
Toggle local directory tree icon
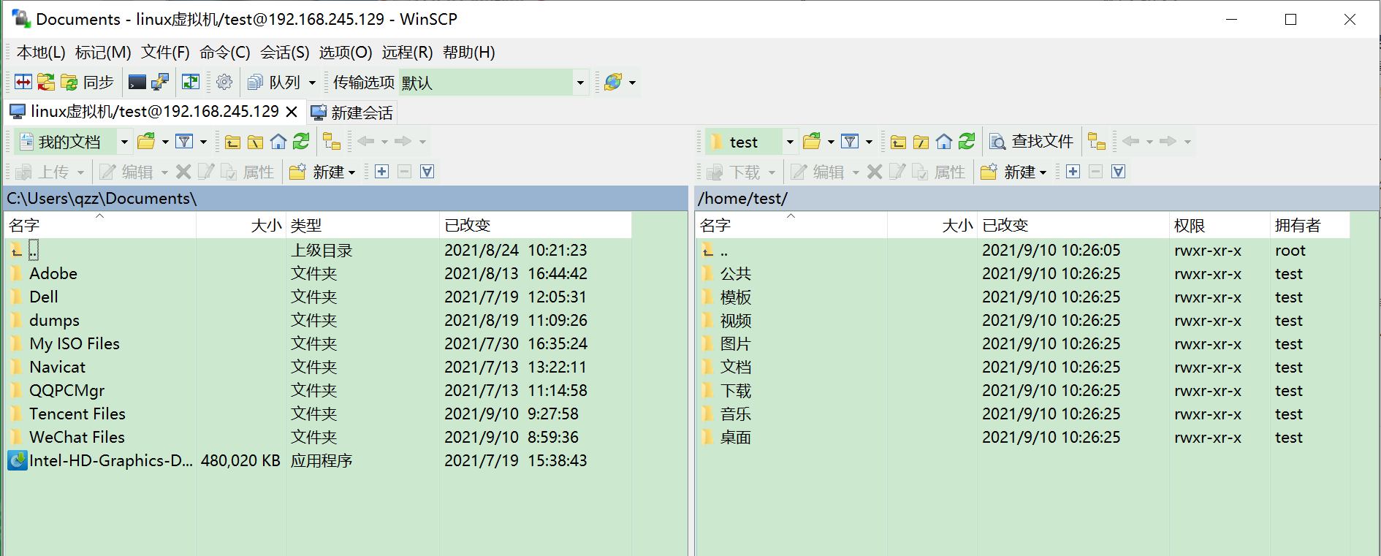(x=332, y=141)
